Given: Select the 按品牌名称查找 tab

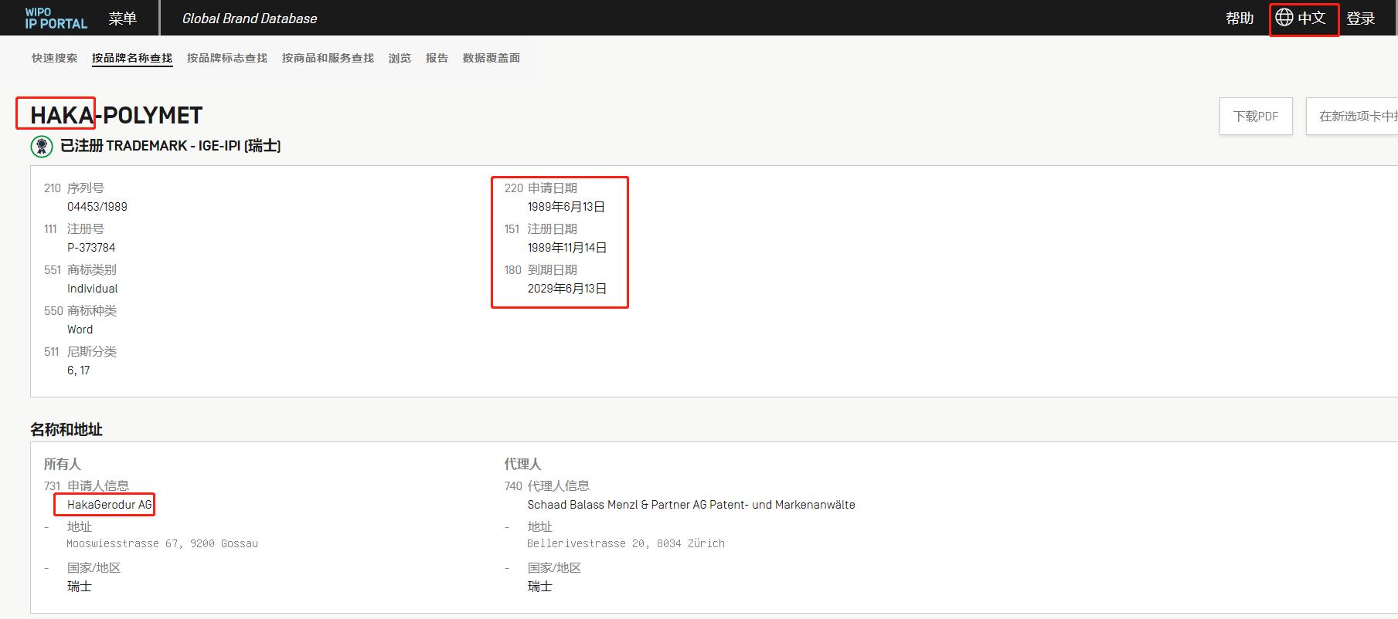Looking at the screenshot, I should pos(131,58).
